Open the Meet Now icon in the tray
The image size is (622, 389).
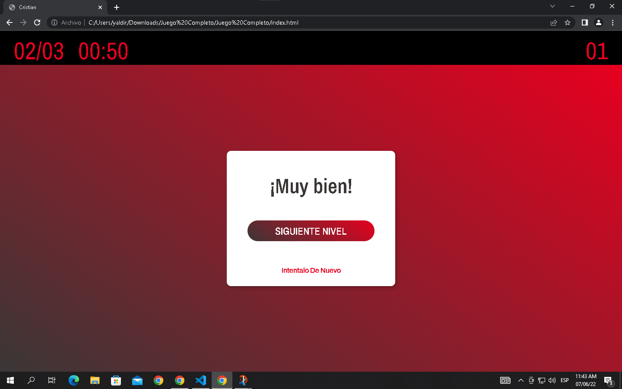click(x=531, y=380)
